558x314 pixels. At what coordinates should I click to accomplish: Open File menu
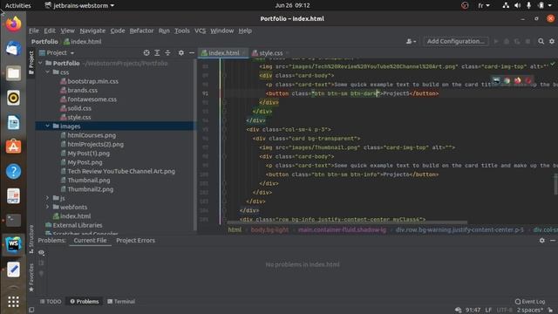pos(34,31)
